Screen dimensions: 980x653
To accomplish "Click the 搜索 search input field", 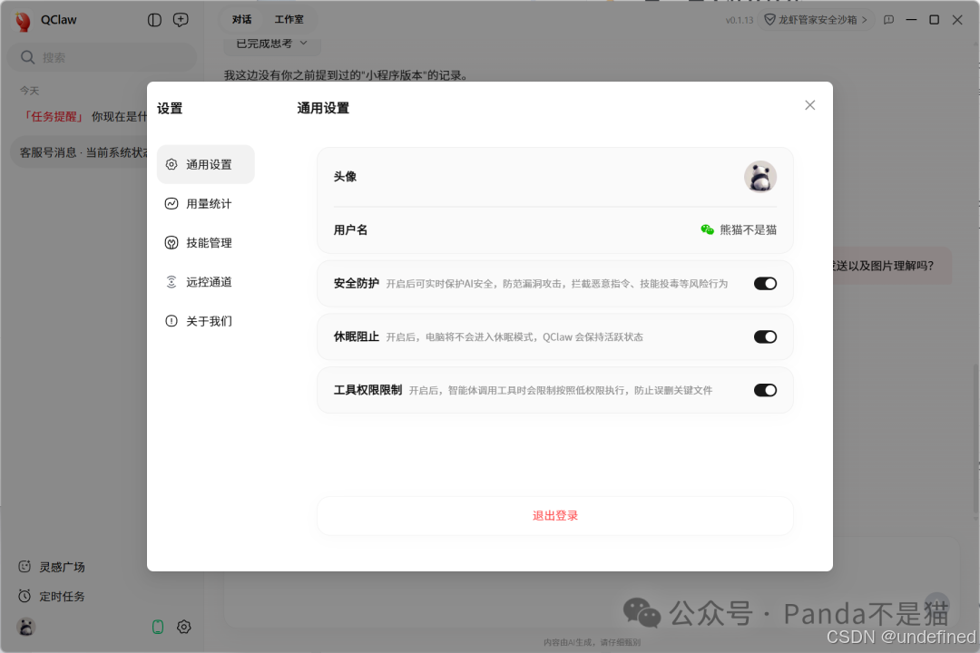I will click(103, 56).
